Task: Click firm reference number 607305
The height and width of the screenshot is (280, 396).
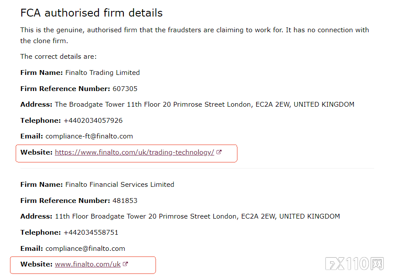Action: pos(125,89)
